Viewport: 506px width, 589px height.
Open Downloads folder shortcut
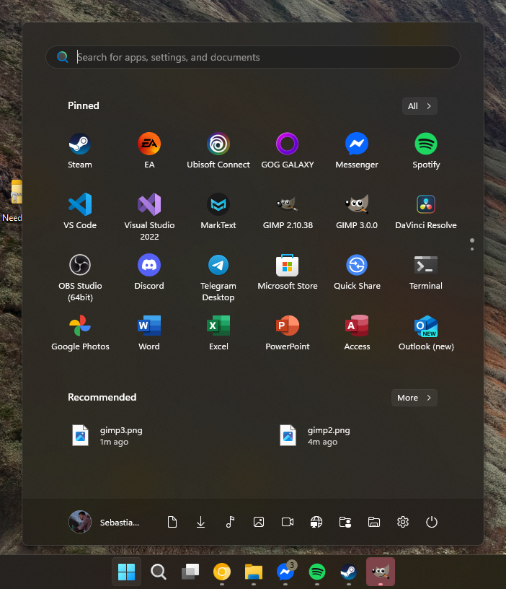pos(200,522)
